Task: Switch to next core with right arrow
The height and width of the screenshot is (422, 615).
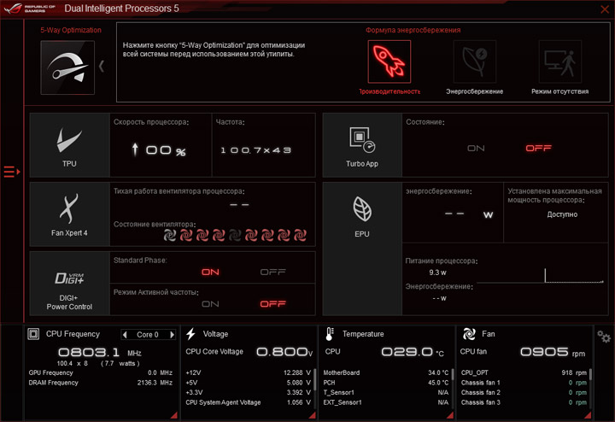Action: point(172,335)
